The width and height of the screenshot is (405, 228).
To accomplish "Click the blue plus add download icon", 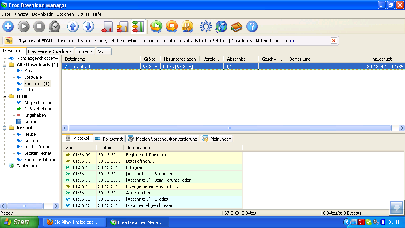I will [8, 27].
